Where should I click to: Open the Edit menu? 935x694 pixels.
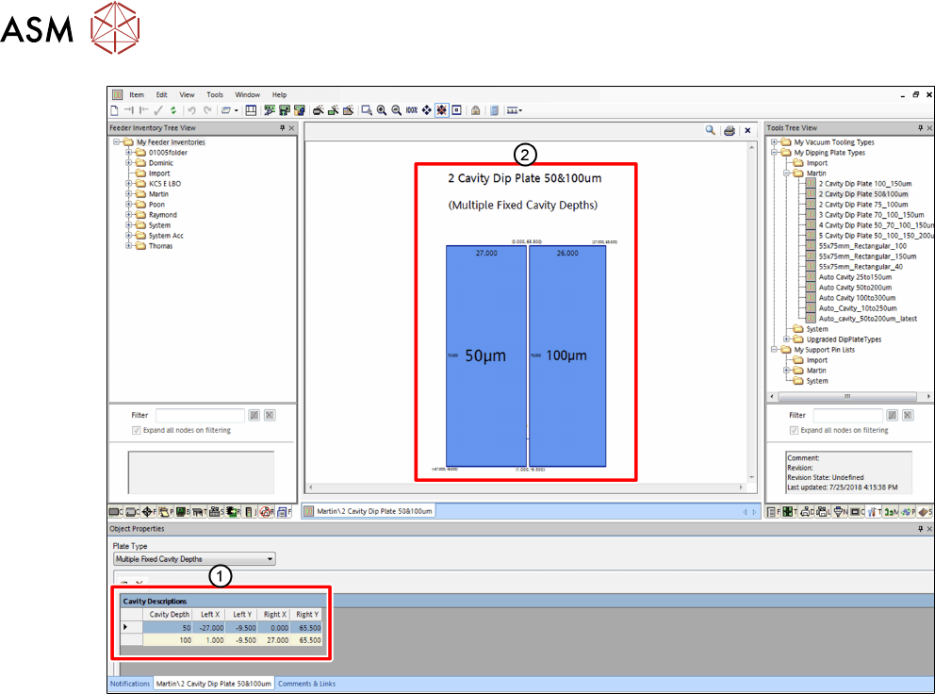click(x=161, y=95)
